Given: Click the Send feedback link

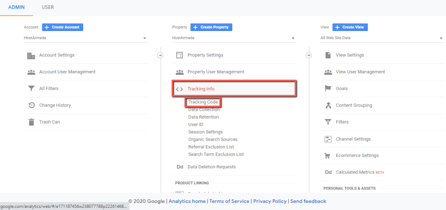Looking at the screenshot, I should click(x=308, y=201).
